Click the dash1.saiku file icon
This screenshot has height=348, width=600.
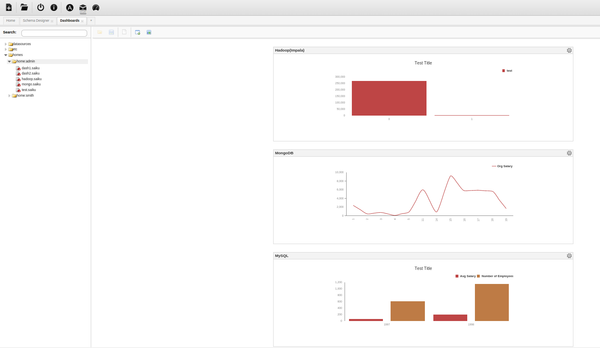click(x=18, y=68)
